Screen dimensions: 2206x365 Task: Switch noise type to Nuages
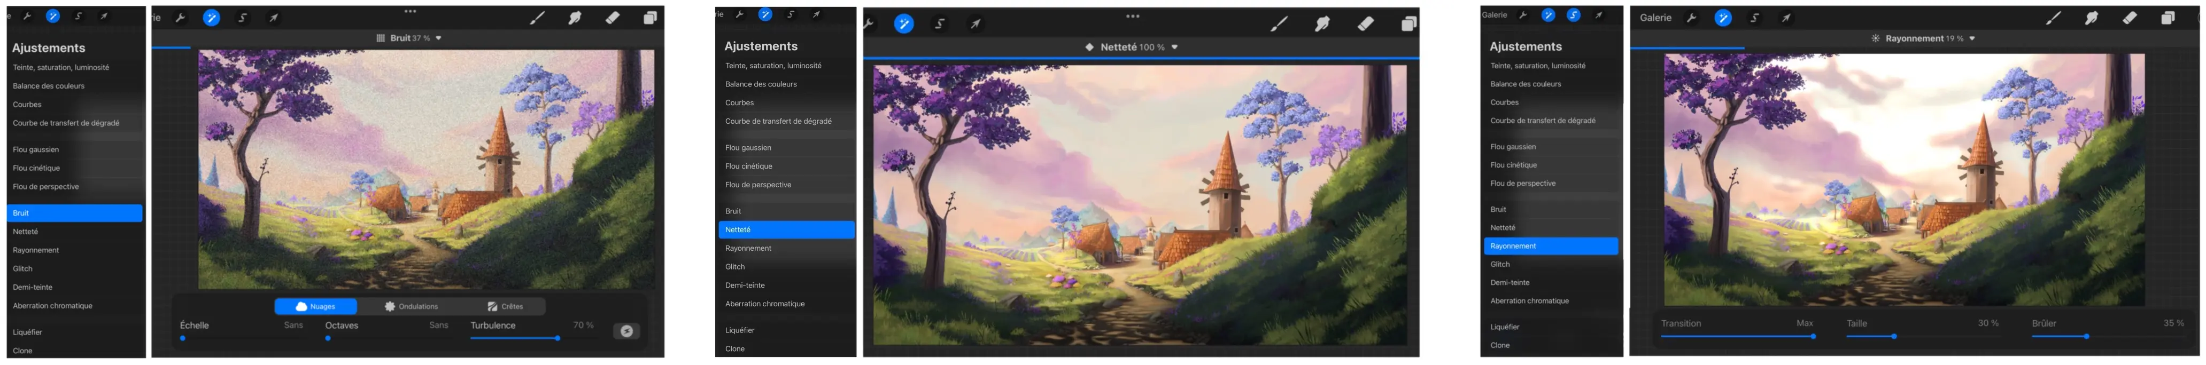click(315, 306)
